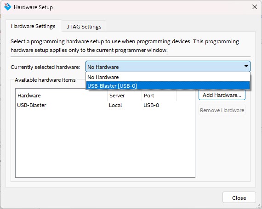Image resolution: width=262 pixels, height=209 pixels.
Task: Choose No Hardware from the dropdown list
Action: 168,77
